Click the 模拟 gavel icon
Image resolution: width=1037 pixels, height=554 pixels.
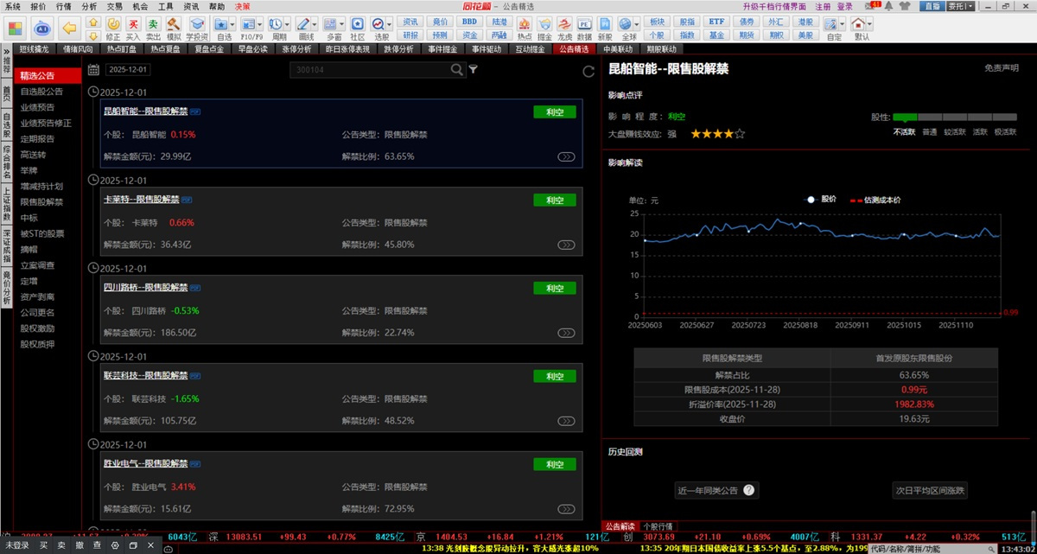point(174,23)
